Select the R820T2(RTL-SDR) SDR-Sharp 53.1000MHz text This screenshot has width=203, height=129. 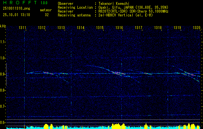133,11
